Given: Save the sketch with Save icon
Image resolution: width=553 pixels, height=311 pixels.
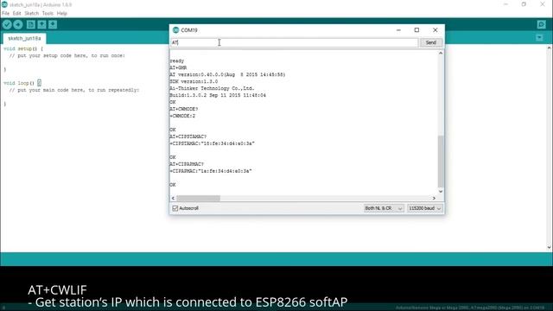Looking at the screenshot, I should (x=53, y=24).
